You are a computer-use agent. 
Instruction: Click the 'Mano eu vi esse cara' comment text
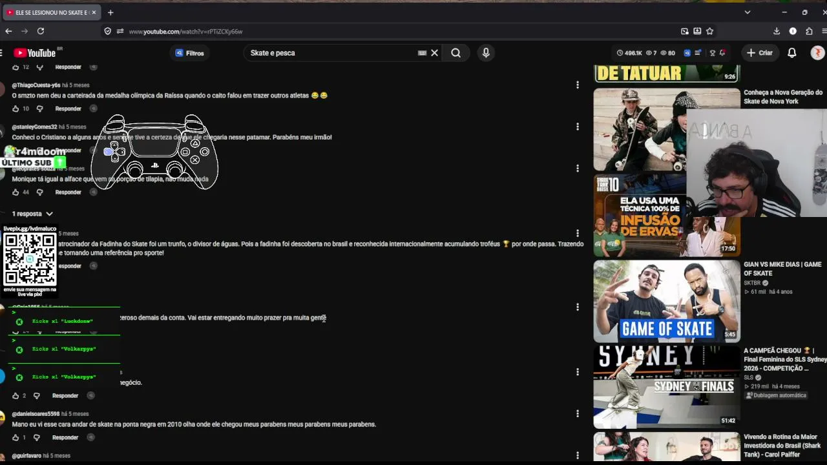(x=194, y=424)
